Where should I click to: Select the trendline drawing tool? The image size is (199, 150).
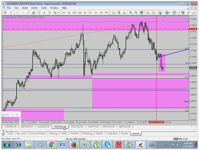[x=28, y=12]
